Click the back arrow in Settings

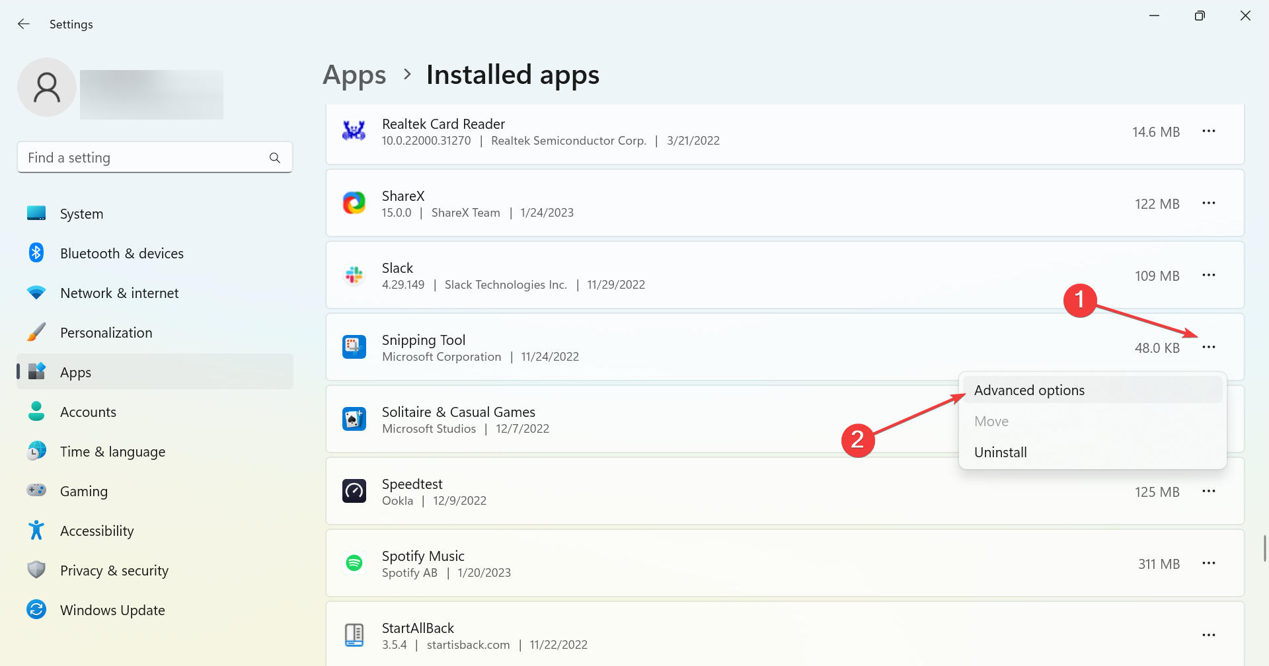[24, 24]
